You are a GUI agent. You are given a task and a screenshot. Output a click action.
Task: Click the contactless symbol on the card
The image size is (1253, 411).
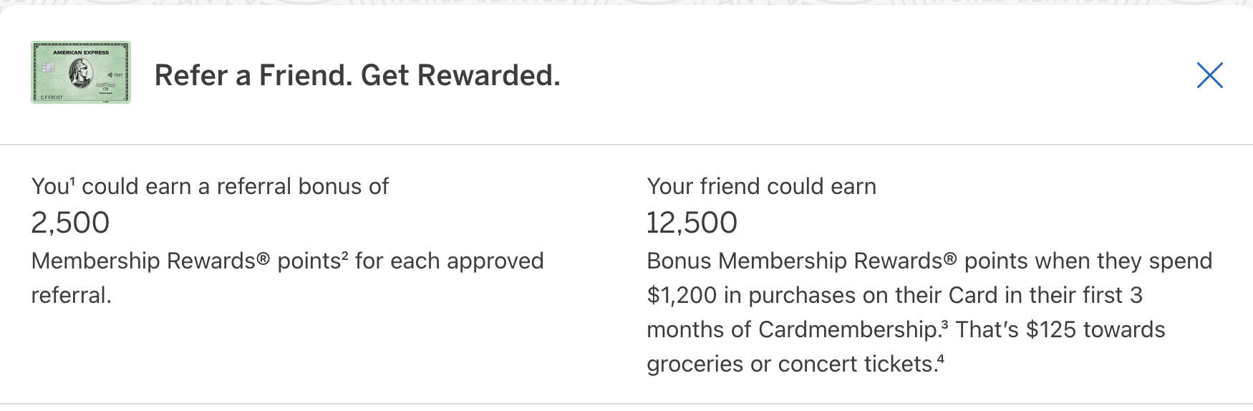click(x=110, y=74)
